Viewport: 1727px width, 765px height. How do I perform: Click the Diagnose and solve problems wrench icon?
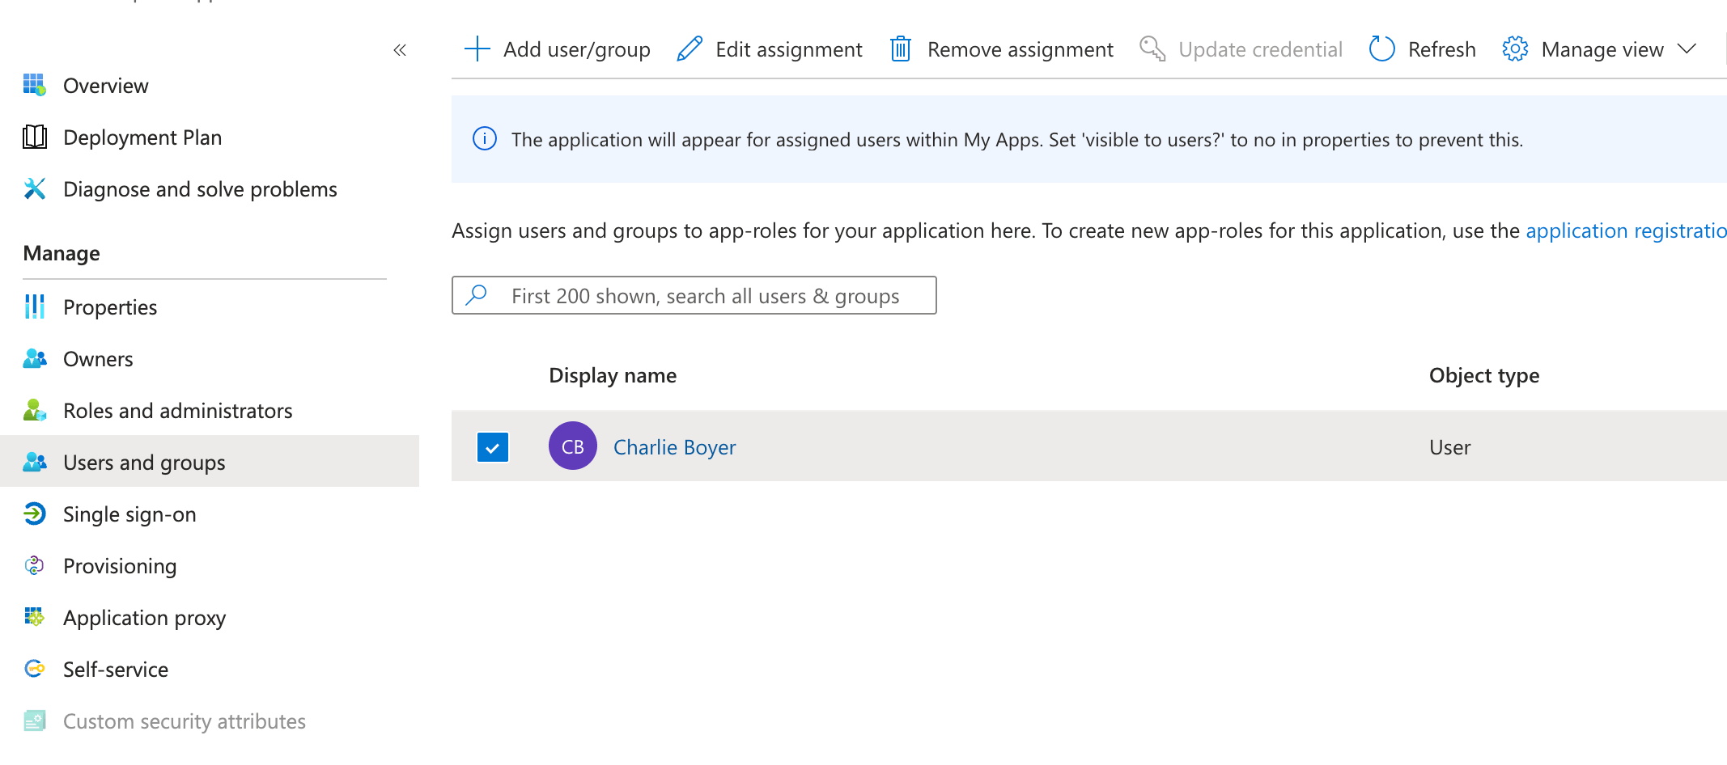tap(34, 188)
